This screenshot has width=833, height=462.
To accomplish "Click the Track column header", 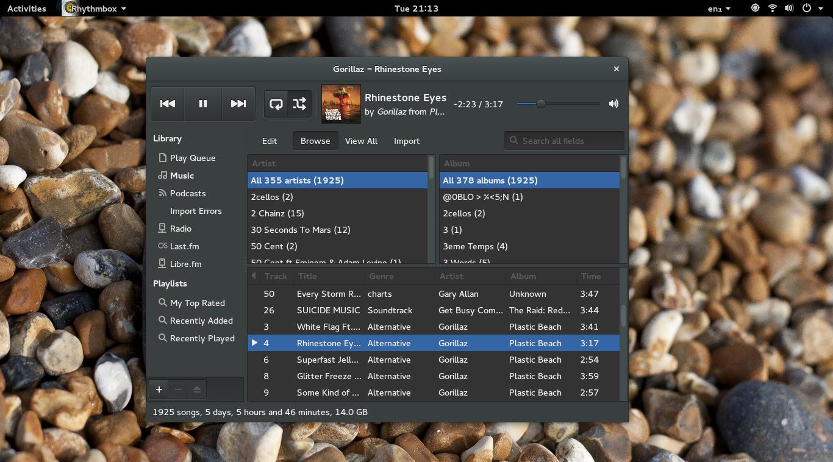I will pyautogui.click(x=277, y=276).
